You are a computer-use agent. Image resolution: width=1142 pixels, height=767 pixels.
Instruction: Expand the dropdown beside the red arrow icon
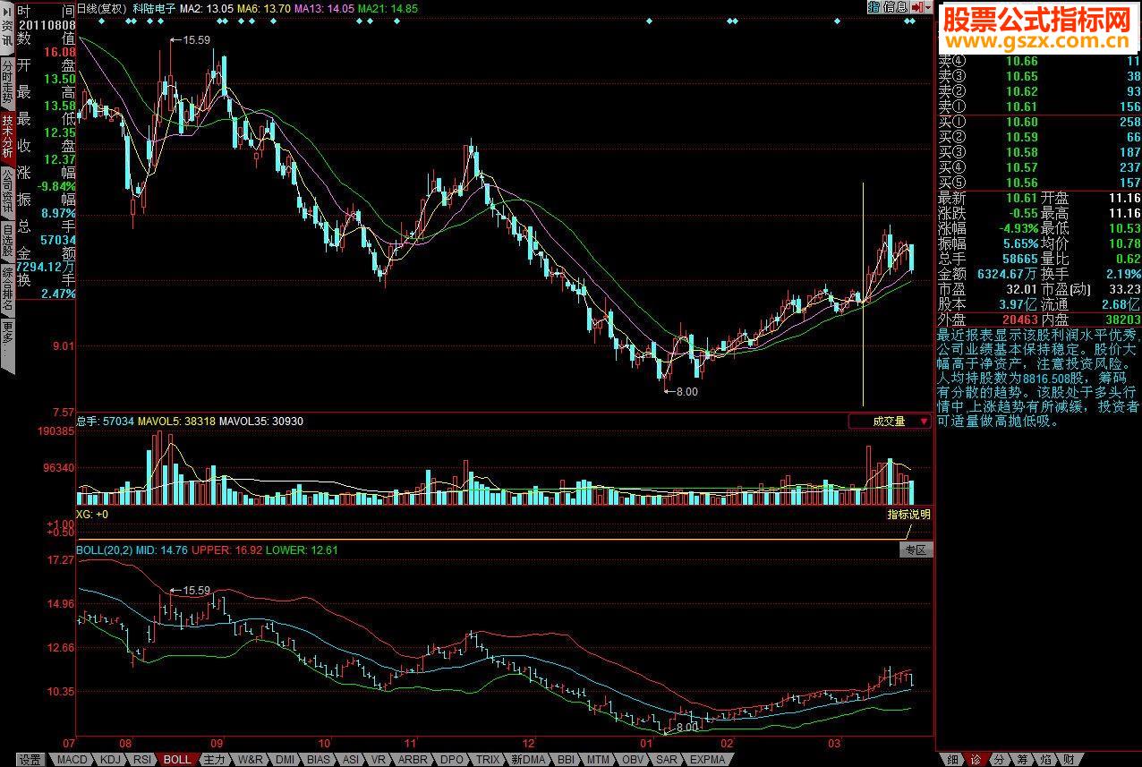coord(928,6)
